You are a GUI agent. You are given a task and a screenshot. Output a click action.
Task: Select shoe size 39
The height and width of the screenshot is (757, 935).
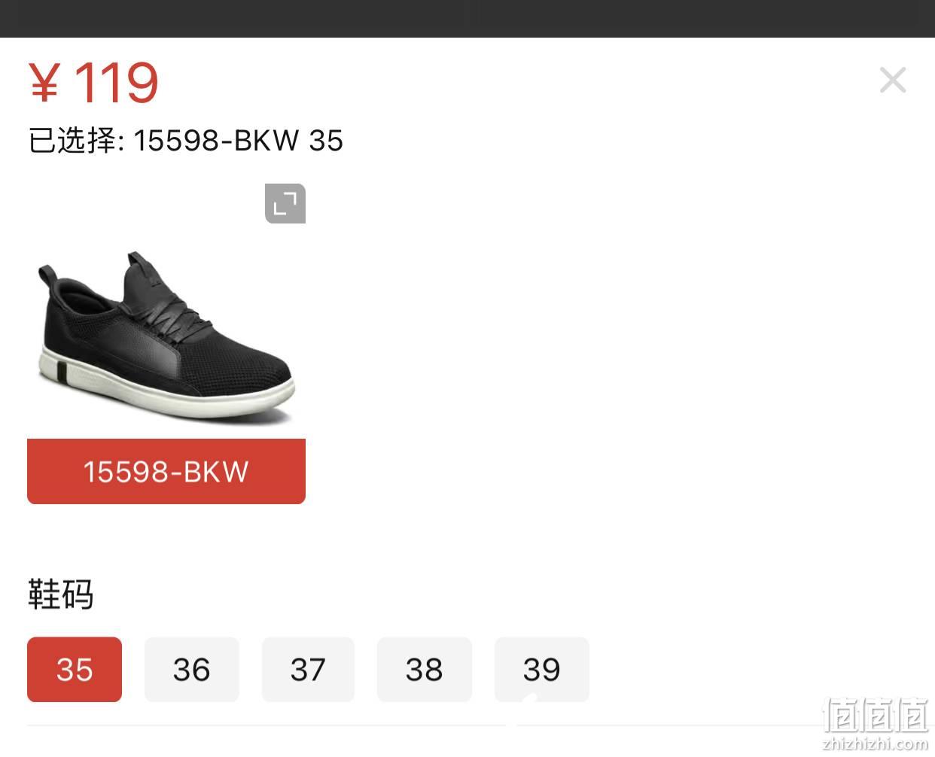[542, 670]
